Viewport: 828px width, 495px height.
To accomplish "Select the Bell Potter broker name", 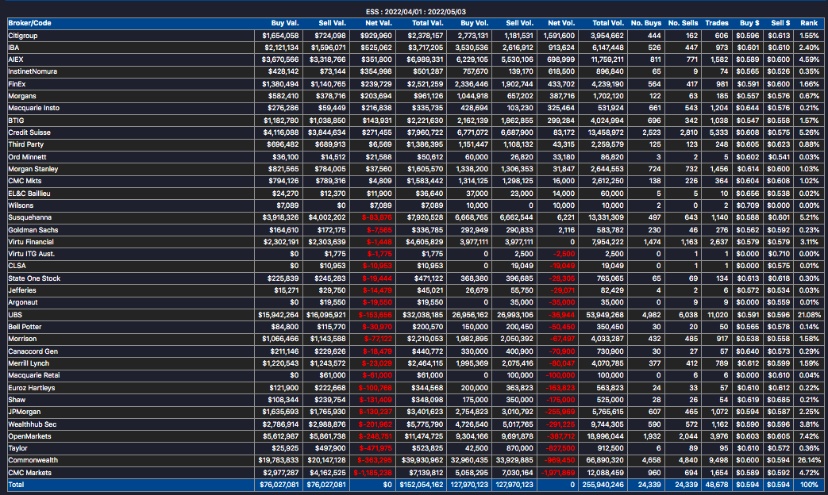I will [x=25, y=327].
